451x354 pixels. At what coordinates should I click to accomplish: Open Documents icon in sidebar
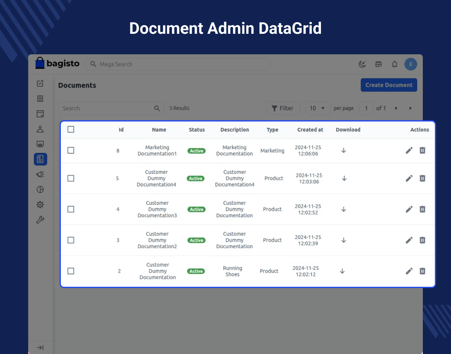[x=40, y=159]
